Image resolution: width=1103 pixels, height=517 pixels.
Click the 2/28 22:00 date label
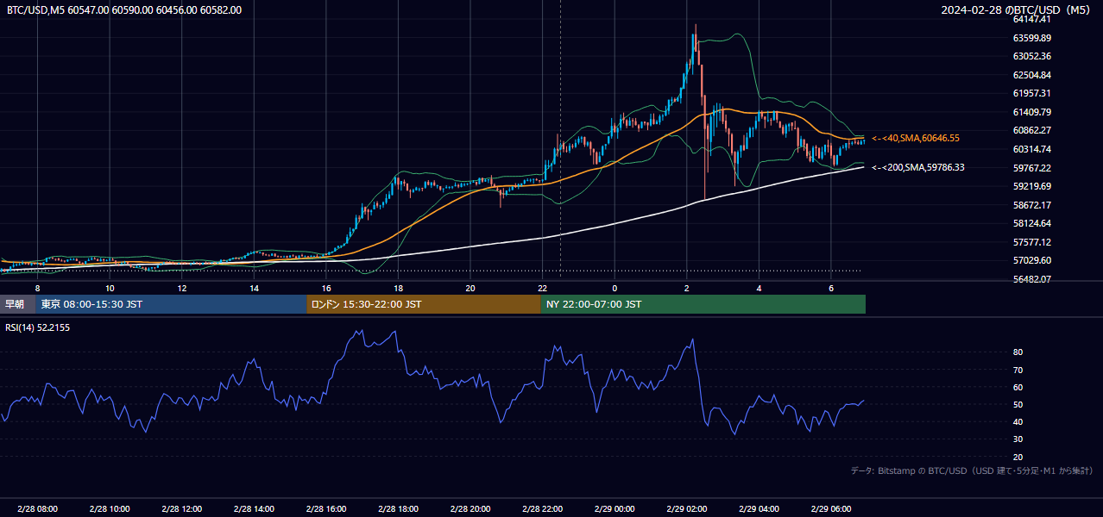click(x=542, y=509)
